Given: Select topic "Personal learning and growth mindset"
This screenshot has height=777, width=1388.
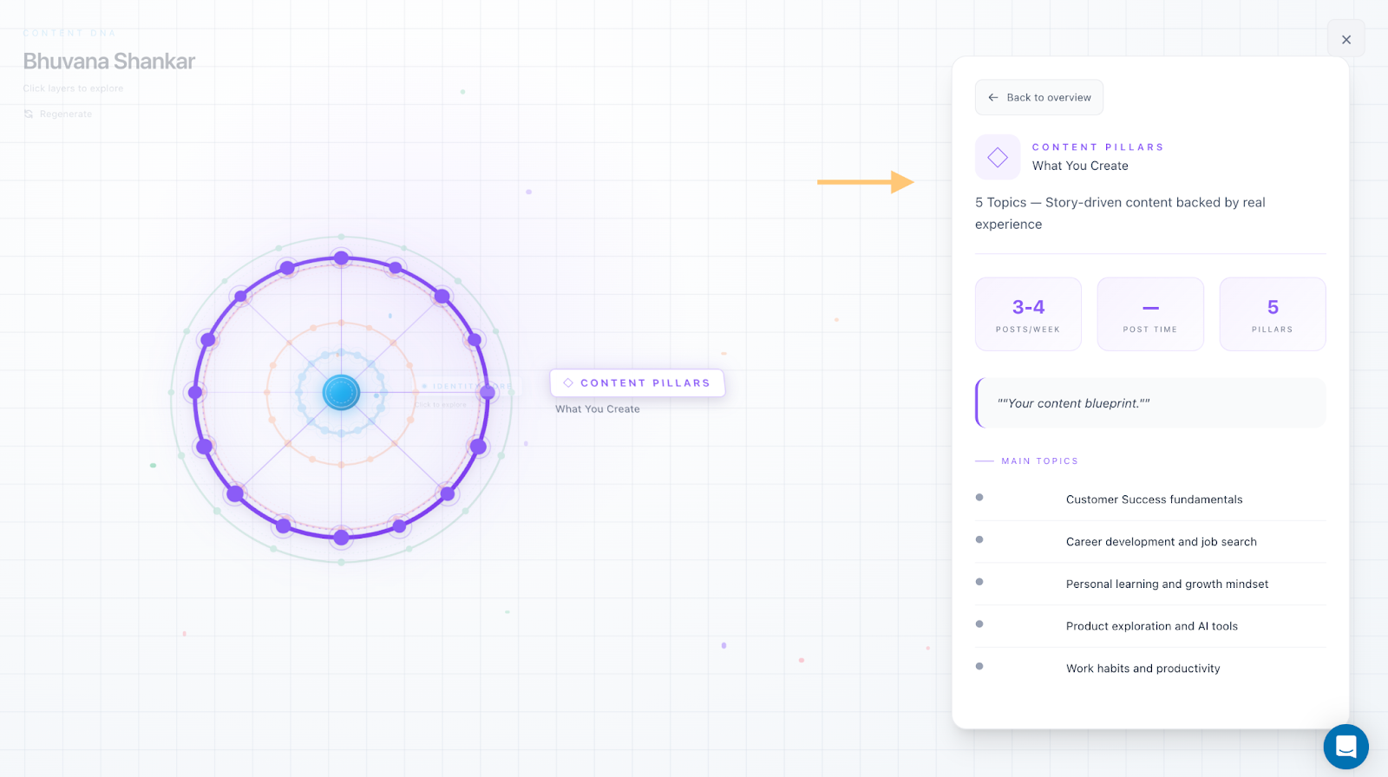Looking at the screenshot, I should click(1150, 584).
